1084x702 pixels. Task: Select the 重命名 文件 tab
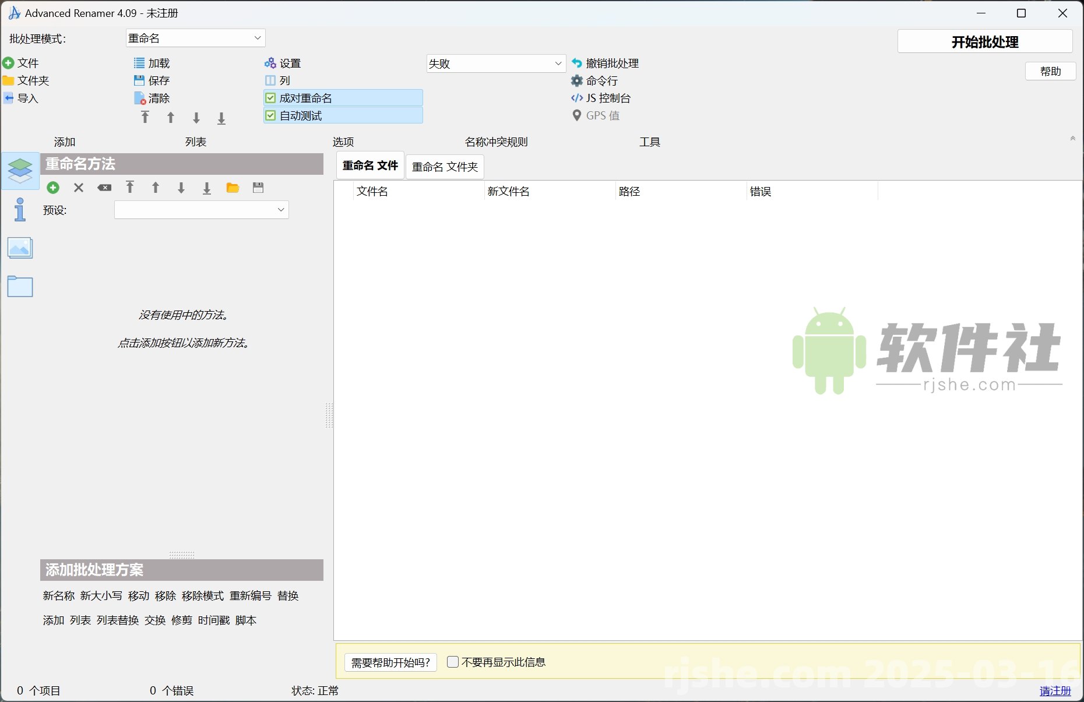click(x=369, y=165)
